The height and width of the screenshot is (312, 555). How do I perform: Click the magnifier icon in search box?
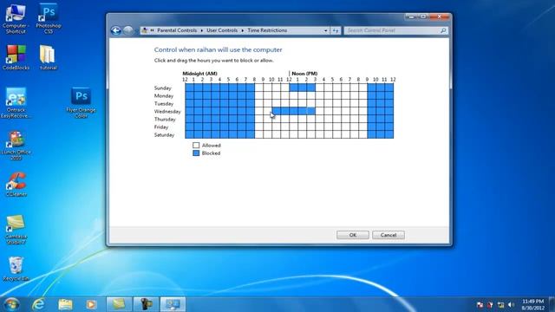point(443,31)
